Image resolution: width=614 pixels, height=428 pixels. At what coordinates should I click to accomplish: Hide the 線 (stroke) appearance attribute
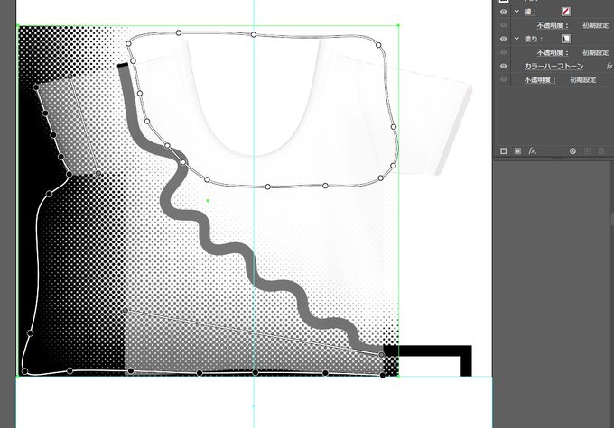(x=504, y=12)
